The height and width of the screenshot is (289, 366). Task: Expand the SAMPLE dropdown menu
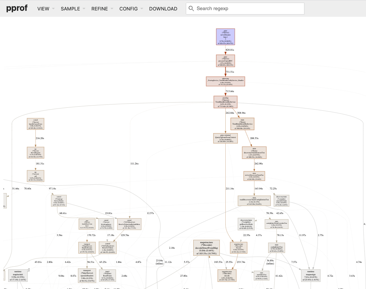(x=73, y=9)
